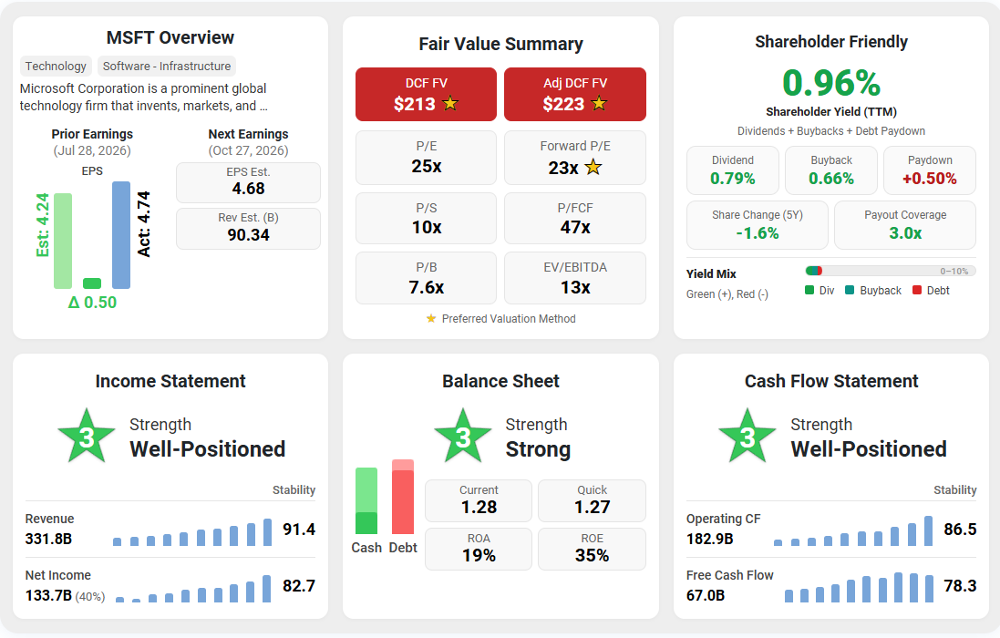This screenshot has width=1000, height=638.
Task: Click the P/S 10x tile
Action: click(x=426, y=218)
